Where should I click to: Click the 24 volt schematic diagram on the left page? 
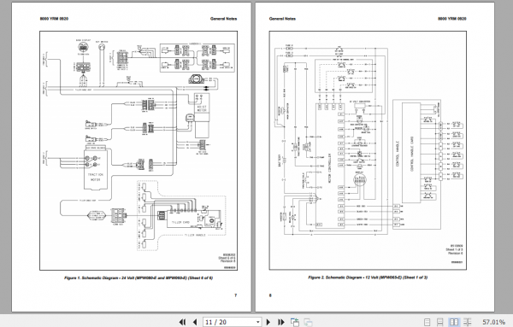[139, 150]
